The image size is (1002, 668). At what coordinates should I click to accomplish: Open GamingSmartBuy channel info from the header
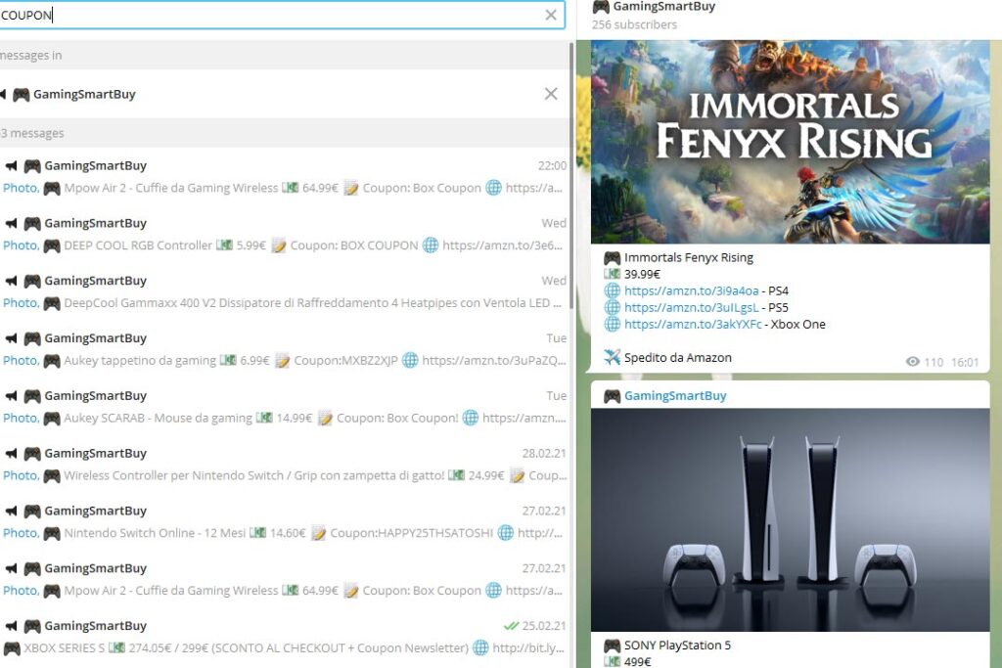click(663, 7)
